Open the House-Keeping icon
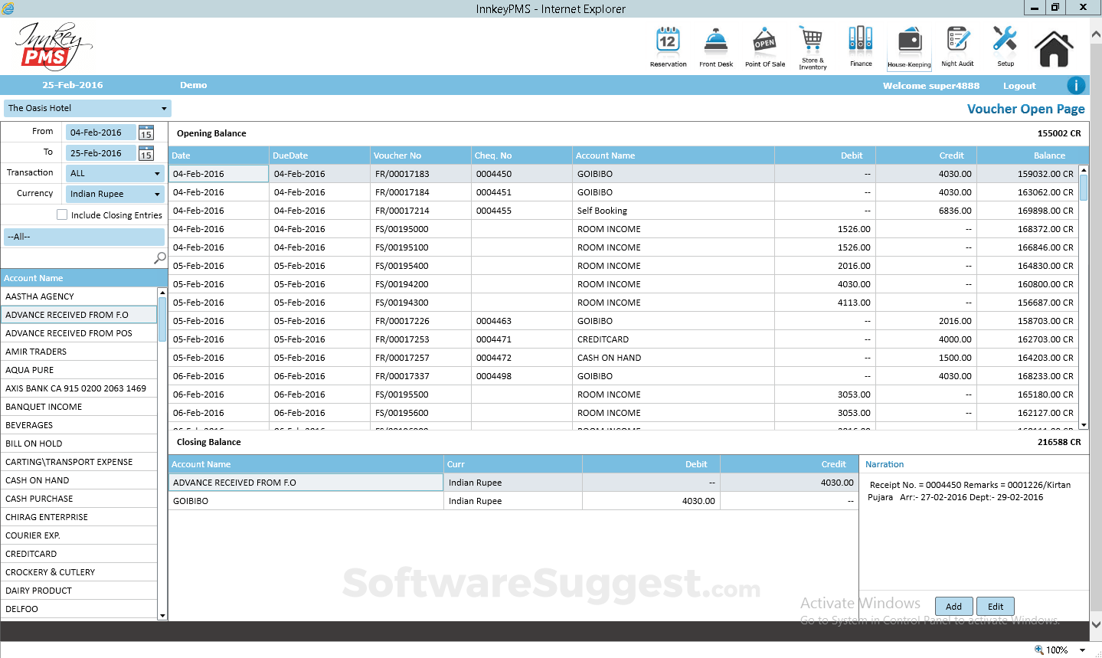This screenshot has width=1102, height=658. click(x=909, y=43)
